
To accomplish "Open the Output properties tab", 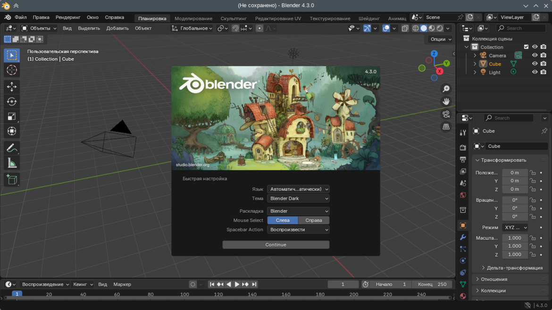I will tap(463, 160).
